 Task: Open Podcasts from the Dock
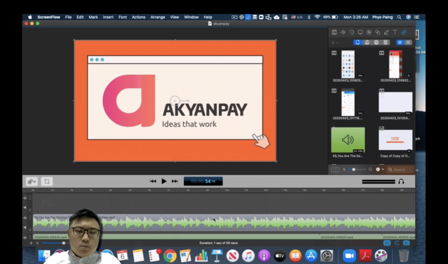point(264,256)
